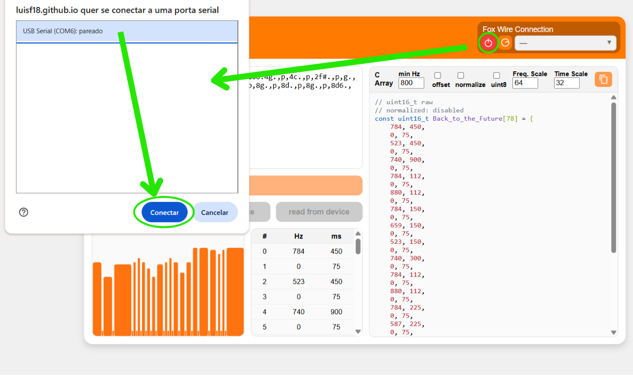Screen dimensions: 633x389
Task: Click the code panel scrollbar thumb
Action: [613, 177]
